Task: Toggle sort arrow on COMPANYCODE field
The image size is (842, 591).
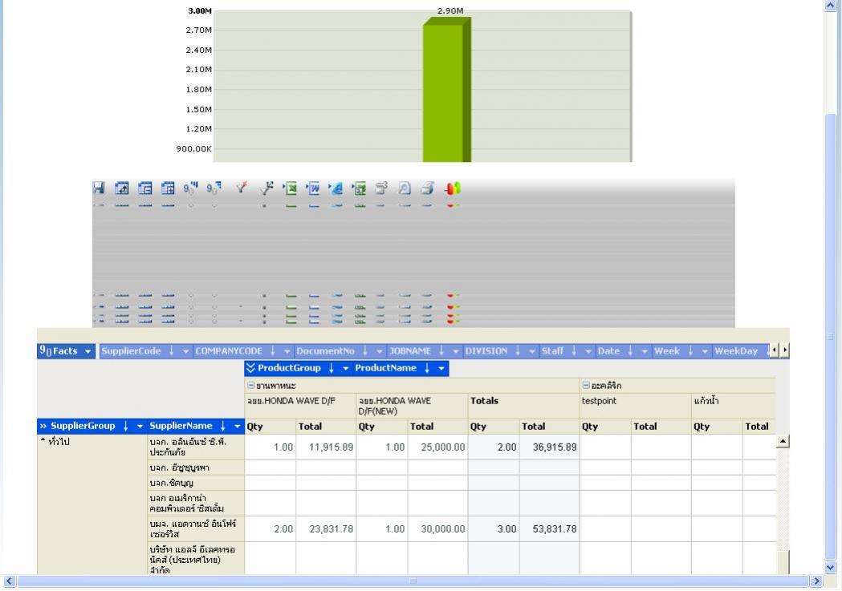Action: pyautogui.click(x=273, y=350)
